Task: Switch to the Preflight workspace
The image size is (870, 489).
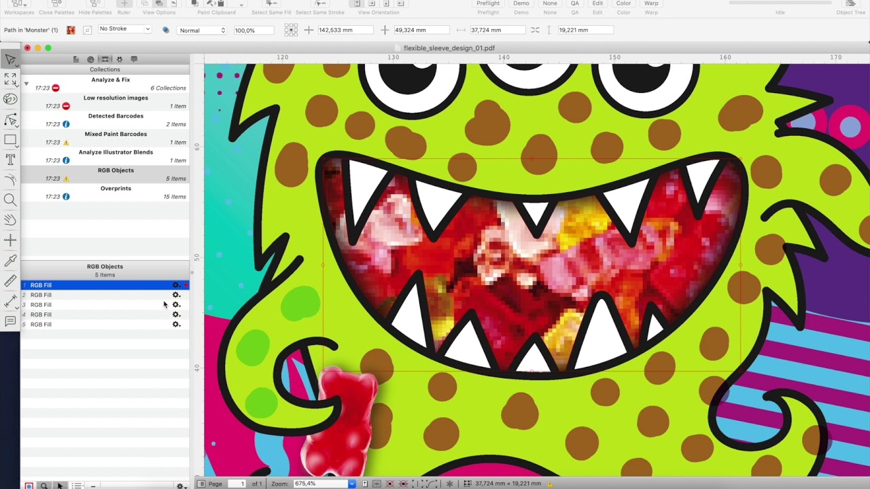Action: (488, 3)
